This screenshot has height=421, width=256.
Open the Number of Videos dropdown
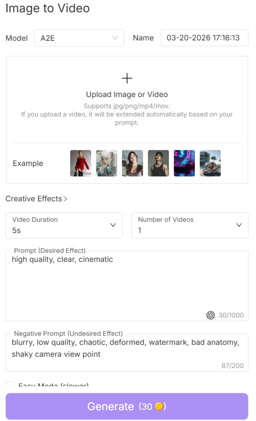[x=190, y=225]
